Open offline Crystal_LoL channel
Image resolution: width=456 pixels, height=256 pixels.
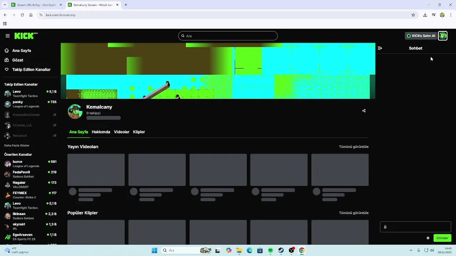[x=30, y=125]
